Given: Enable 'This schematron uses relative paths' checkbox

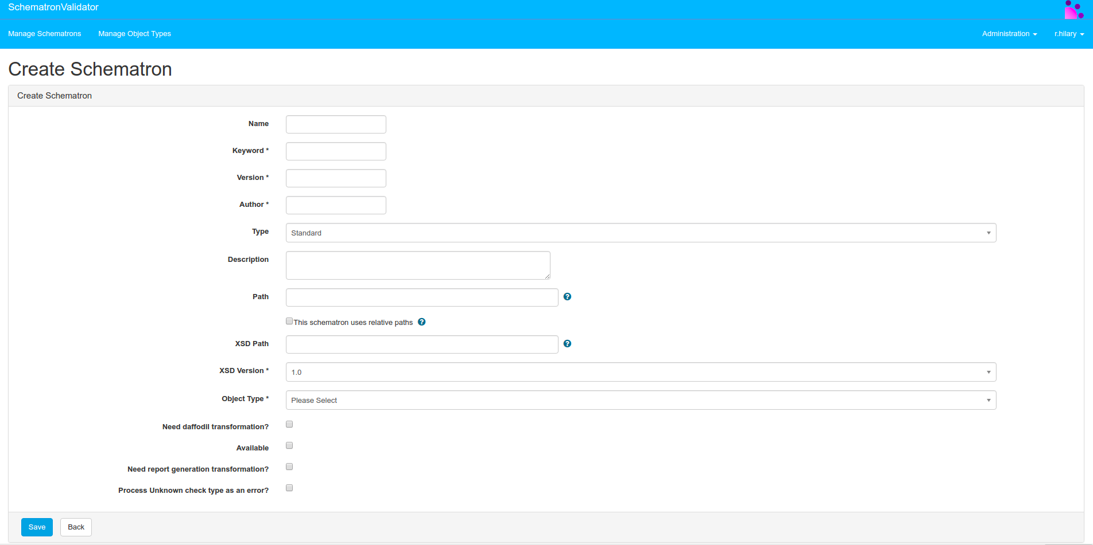Looking at the screenshot, I should [x=289, y=321].
